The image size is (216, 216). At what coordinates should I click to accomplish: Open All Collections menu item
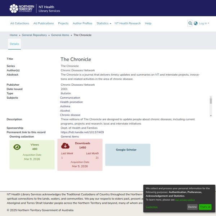click(x=20, y=23)
